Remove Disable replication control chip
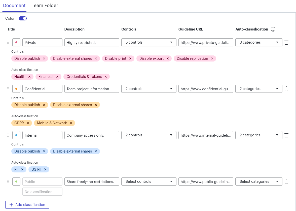This screenshot has height=211, width=296. pos(212,58)
